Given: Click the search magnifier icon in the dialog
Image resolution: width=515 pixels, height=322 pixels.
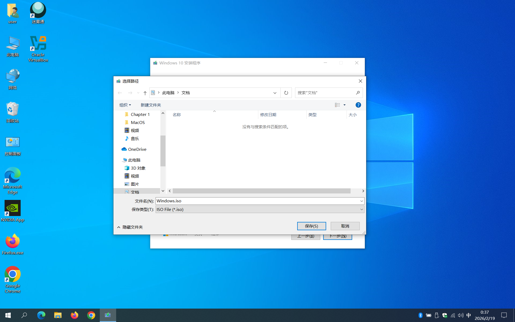Looking at the screenshot, I should pyautogui.click(x=358, y=93).
